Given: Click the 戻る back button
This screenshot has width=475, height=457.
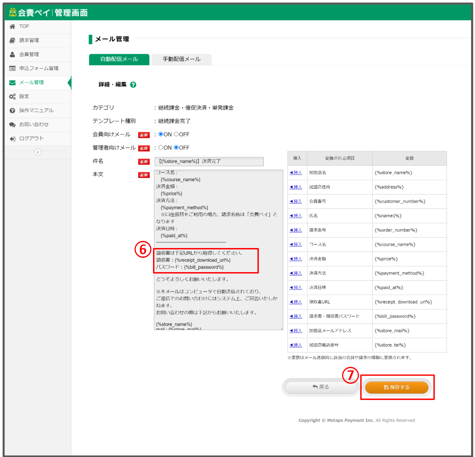Looking at the screenshot, I should 320,387.
